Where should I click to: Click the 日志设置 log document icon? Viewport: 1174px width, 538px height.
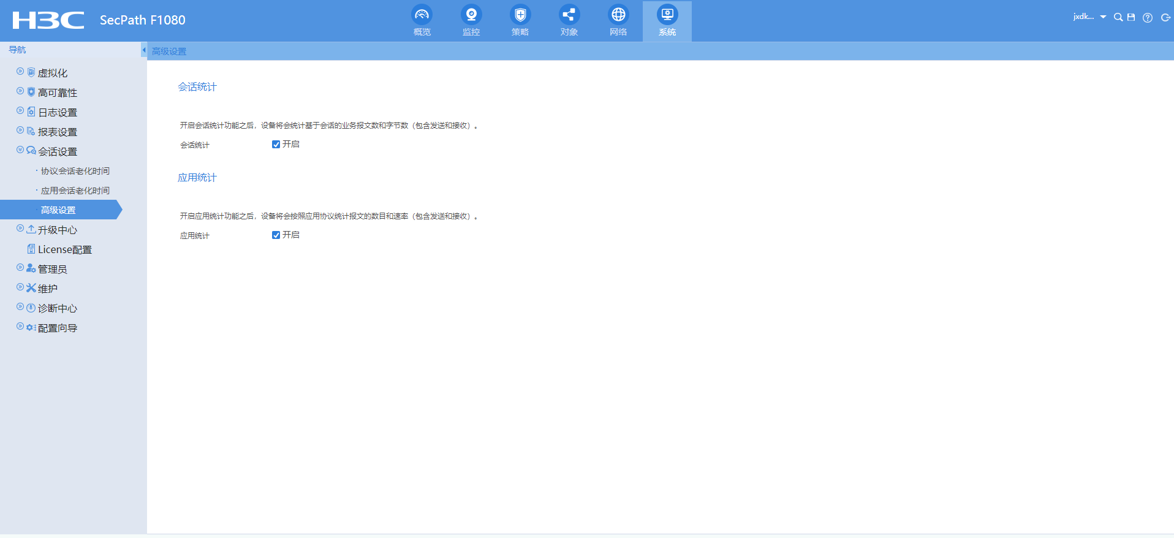point(31,112)
